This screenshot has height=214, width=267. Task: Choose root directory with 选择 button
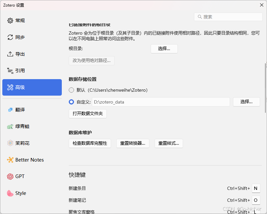click(164, 49)
